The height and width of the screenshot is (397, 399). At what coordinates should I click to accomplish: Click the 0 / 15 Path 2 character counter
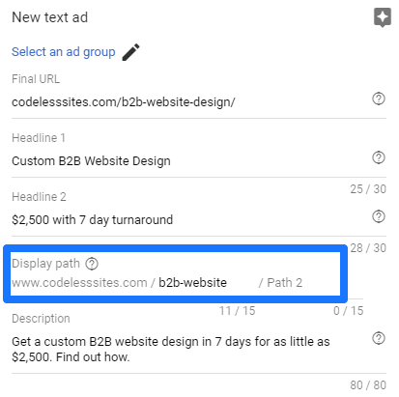tap(349, 311)
